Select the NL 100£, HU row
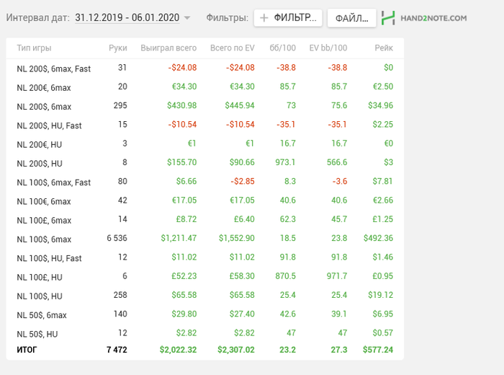The width and height of the screenshot is (504, 375). coord(204,276)
